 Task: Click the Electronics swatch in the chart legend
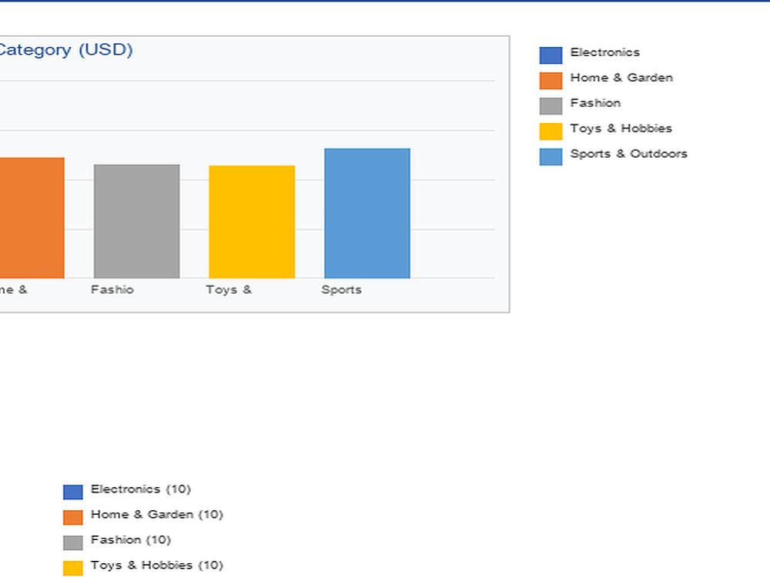(x=551, y=55)
